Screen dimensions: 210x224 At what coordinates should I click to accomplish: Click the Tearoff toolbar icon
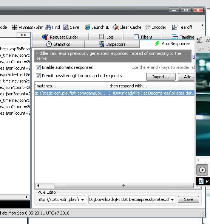(175, 27)
